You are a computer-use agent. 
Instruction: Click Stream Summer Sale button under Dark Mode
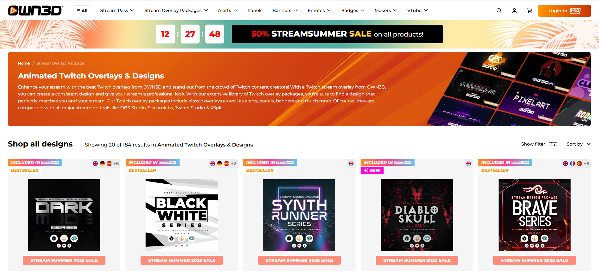(64, 260)
